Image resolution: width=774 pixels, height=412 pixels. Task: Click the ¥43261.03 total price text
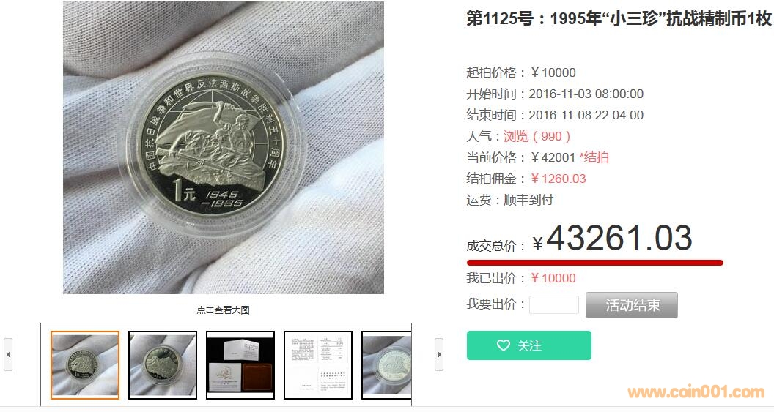[612, 239]
